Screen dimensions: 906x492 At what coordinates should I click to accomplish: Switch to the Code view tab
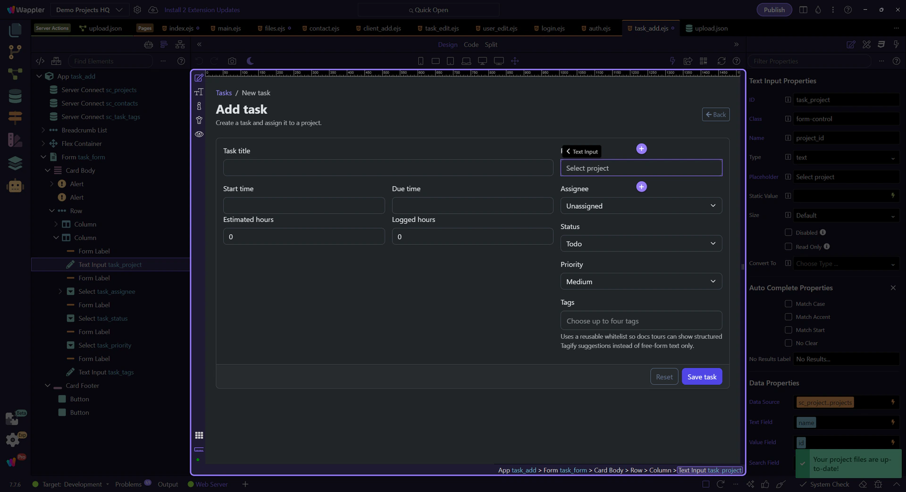470,44
